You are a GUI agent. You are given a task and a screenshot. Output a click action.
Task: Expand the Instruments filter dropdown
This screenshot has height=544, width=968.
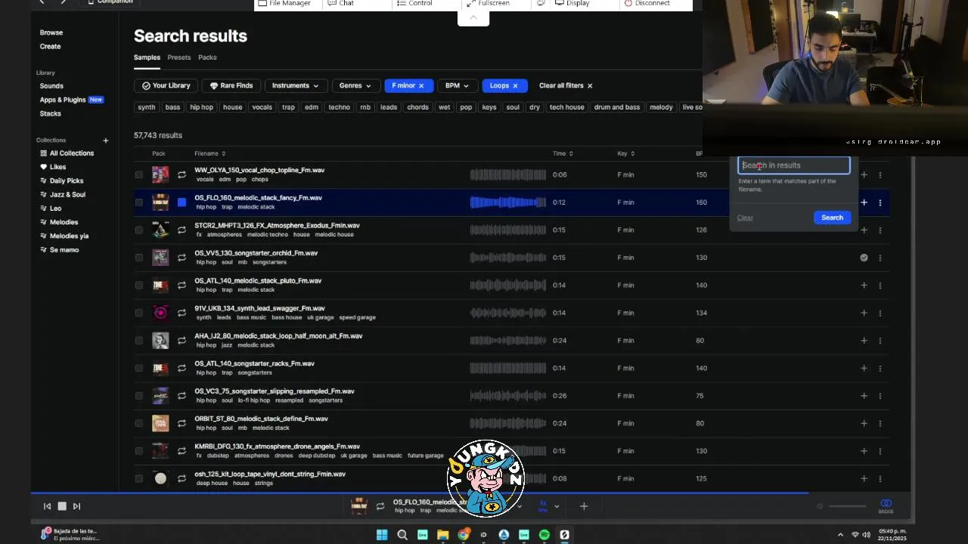(295, 85)
